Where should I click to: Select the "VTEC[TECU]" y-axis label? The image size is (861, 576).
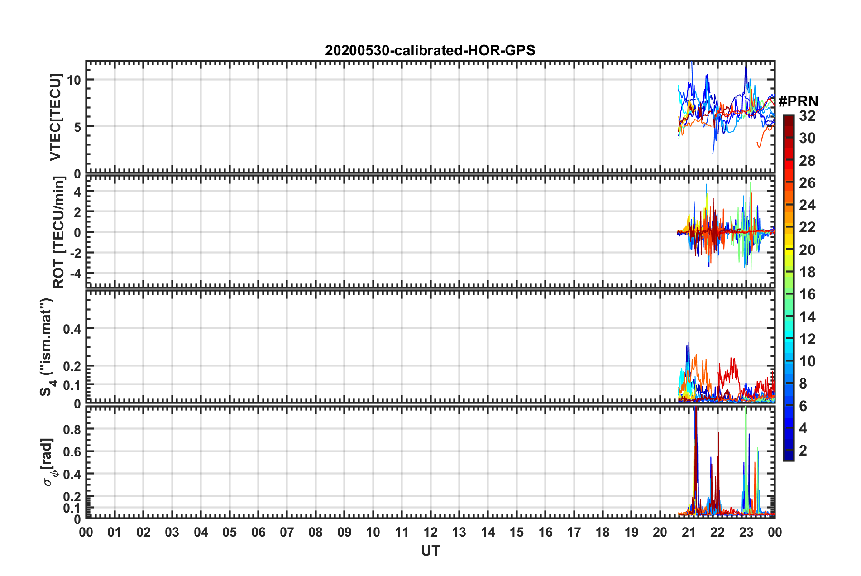(55, 117)
